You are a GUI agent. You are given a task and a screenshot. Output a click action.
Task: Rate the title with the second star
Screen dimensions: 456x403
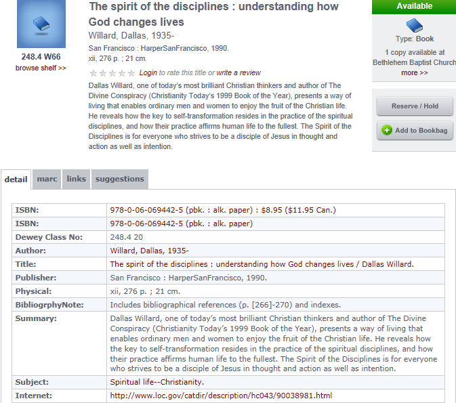103,72
